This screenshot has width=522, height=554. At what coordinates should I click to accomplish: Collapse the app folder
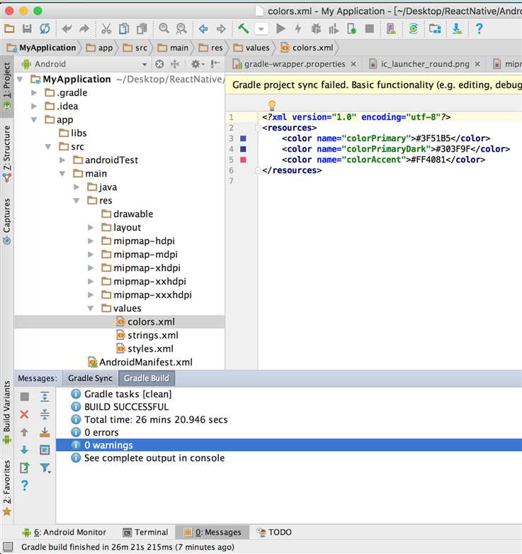tap(34, 120)
